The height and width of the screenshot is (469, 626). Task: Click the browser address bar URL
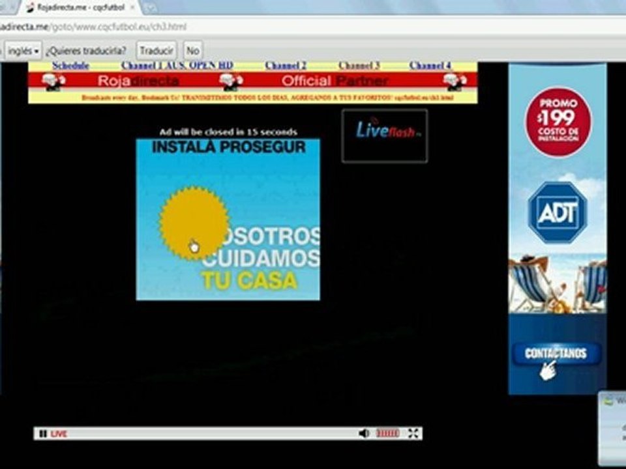(x=93, y=27)
